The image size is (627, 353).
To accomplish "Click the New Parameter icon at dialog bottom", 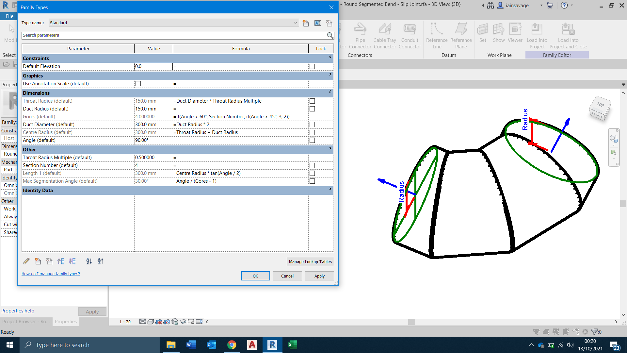I will (x=38, y=261).
